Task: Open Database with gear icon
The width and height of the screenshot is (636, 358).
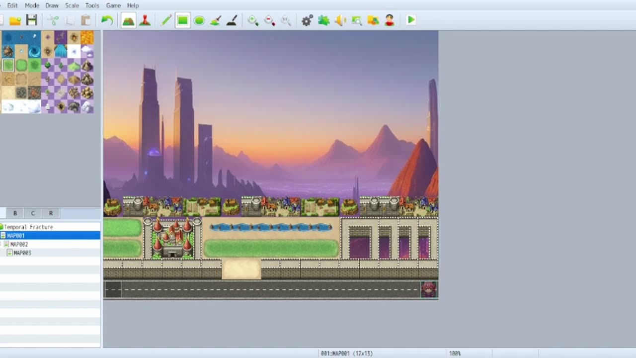Action: pos(307,20)
